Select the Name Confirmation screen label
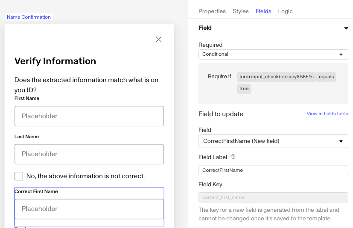Image resolution: width=353 pixels, height=228 pixels. pos(29,17)
